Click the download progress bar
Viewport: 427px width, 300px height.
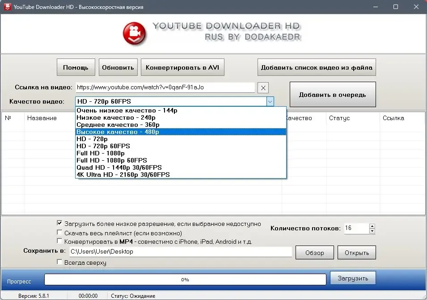(x=185, y=279)
